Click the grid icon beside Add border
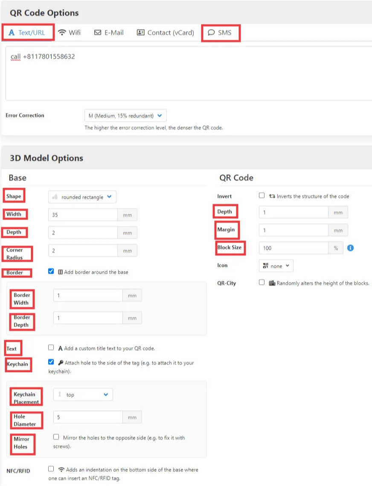The height and width of the screenshot is (486, 372). (61, 272)
